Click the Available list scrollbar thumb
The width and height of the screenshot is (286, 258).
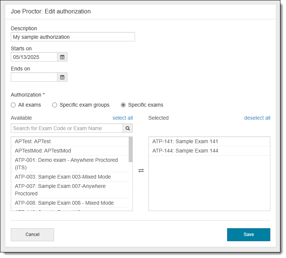[131, 149]
